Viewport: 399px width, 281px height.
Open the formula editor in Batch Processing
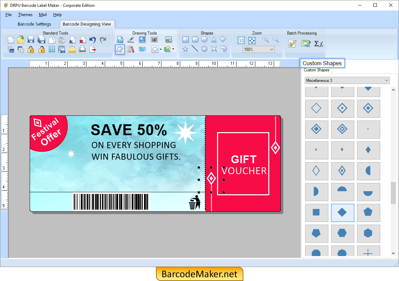pos(319,44)
